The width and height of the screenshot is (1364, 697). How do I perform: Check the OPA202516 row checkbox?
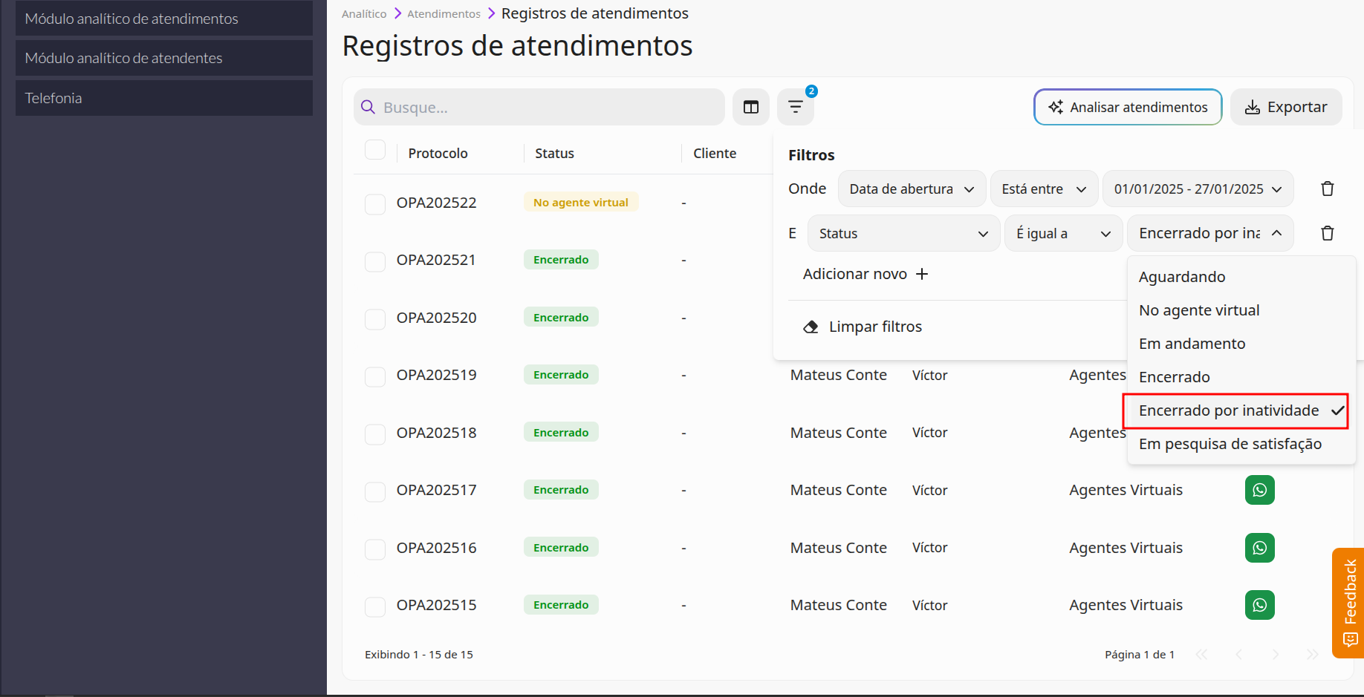click(375, 549)
